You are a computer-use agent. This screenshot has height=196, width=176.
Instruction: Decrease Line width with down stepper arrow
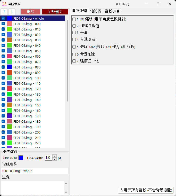55,159
